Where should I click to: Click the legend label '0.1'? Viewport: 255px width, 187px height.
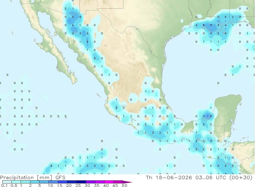4,185
